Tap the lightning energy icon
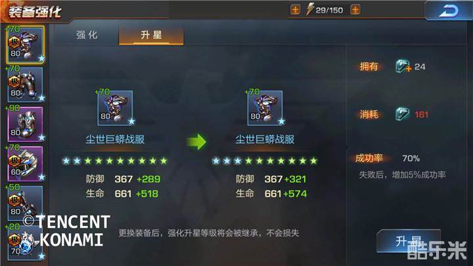The height and width of the screenshot is (266, 473). tap(310, 9)
